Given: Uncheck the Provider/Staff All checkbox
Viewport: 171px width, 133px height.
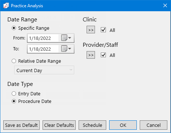Looking at the screenshot, I should tap(103, 55).
